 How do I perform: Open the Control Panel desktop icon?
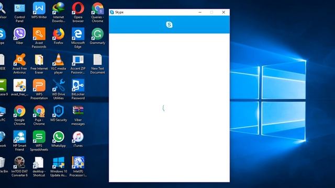tap(20, 9)
